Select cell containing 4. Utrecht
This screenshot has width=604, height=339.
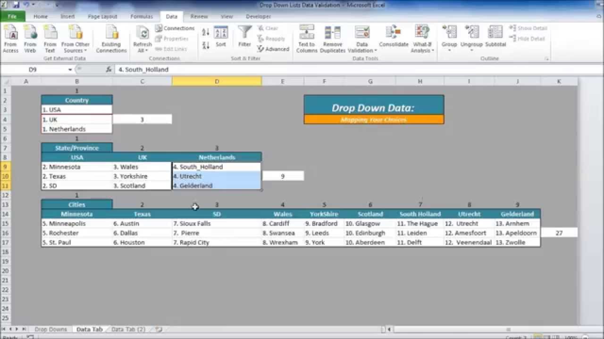217,176
